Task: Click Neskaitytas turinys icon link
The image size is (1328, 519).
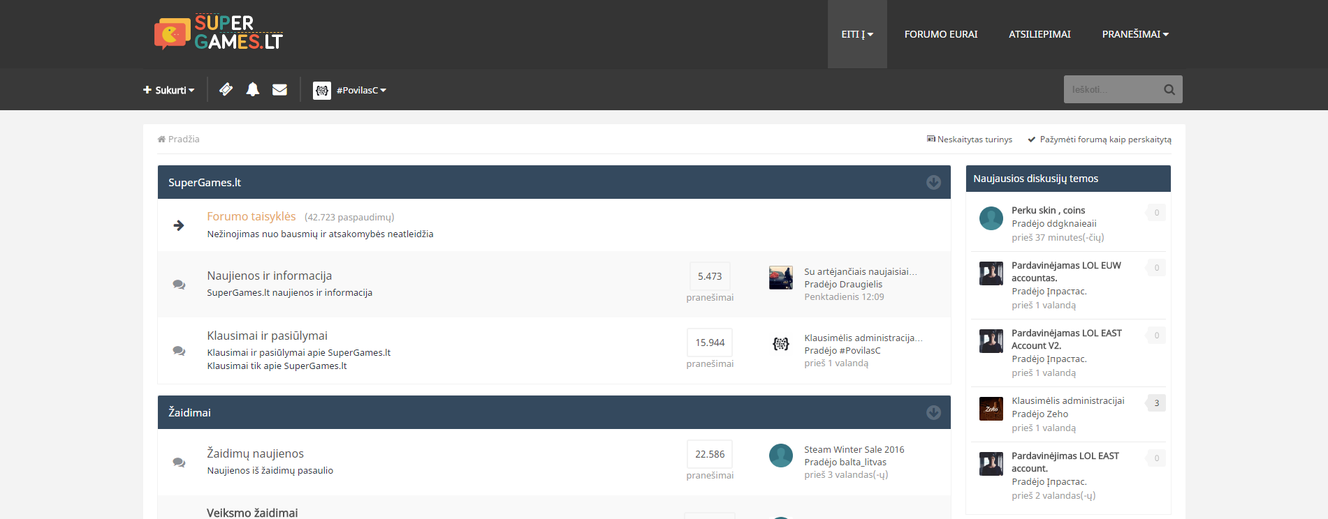Action: click(x=970, y=140)
